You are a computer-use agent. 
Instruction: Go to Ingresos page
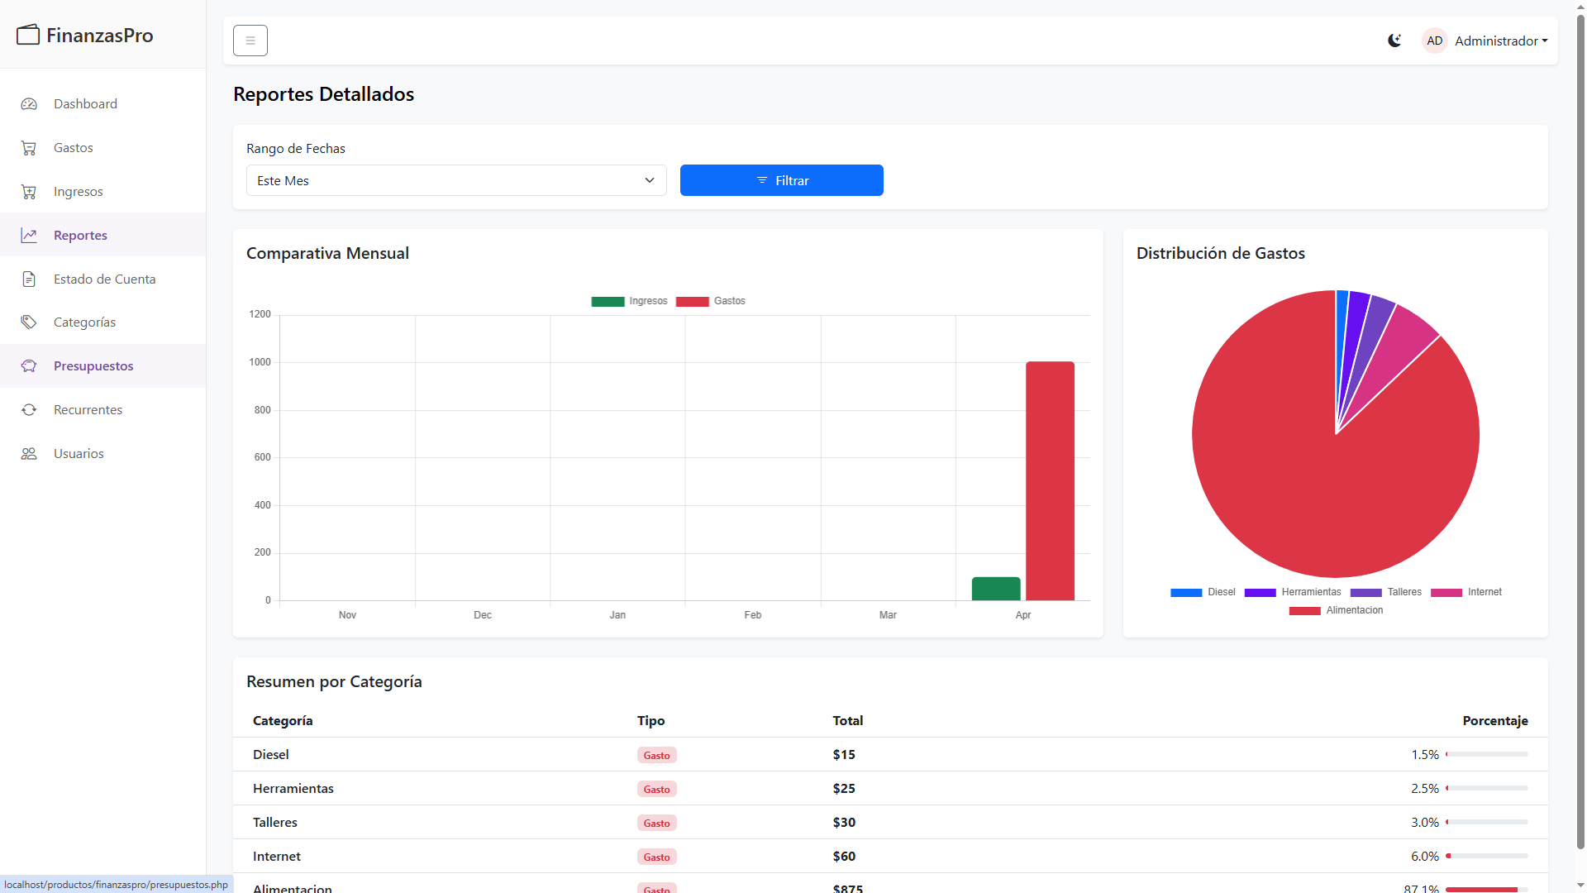click(x=102, y=192)
